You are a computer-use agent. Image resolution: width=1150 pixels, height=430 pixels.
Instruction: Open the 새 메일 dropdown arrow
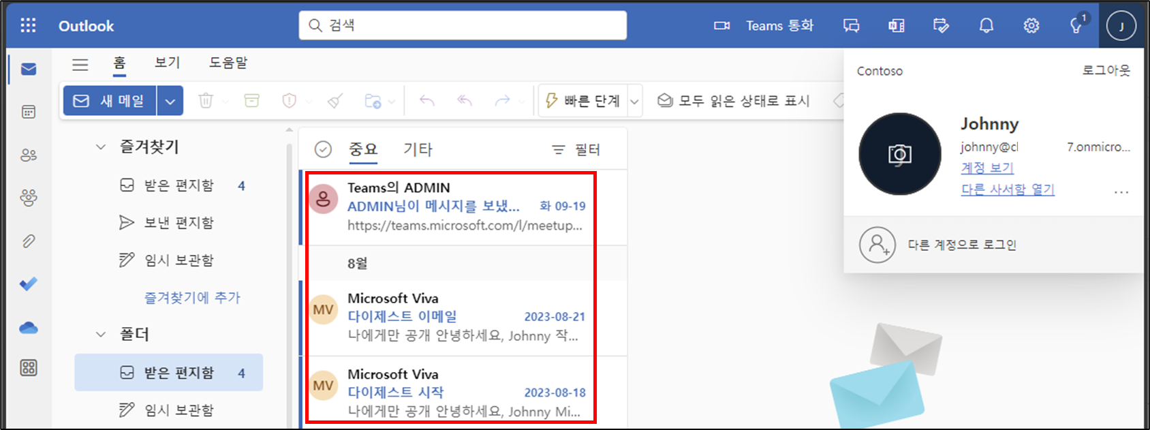click(x=170, y=101)
